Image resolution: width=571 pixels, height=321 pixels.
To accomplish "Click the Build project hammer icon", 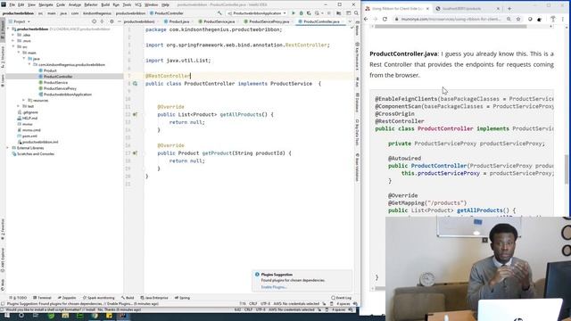I will coord(219,13).
